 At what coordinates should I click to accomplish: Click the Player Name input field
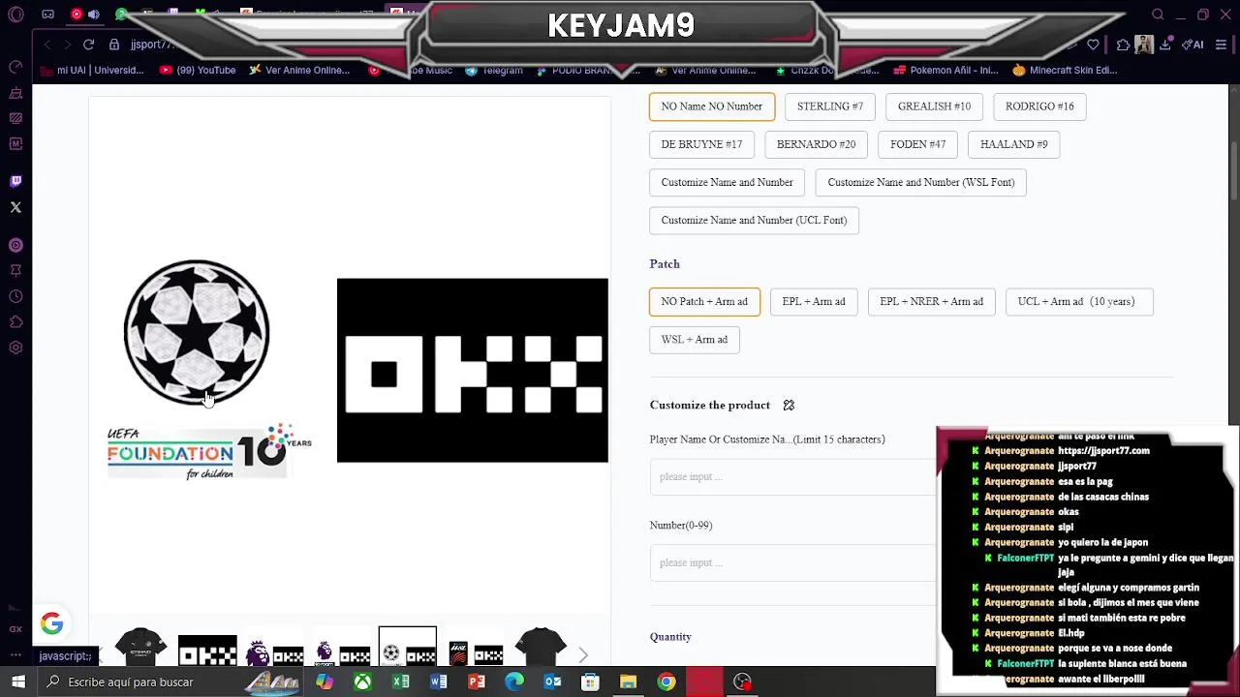(792, 476)
